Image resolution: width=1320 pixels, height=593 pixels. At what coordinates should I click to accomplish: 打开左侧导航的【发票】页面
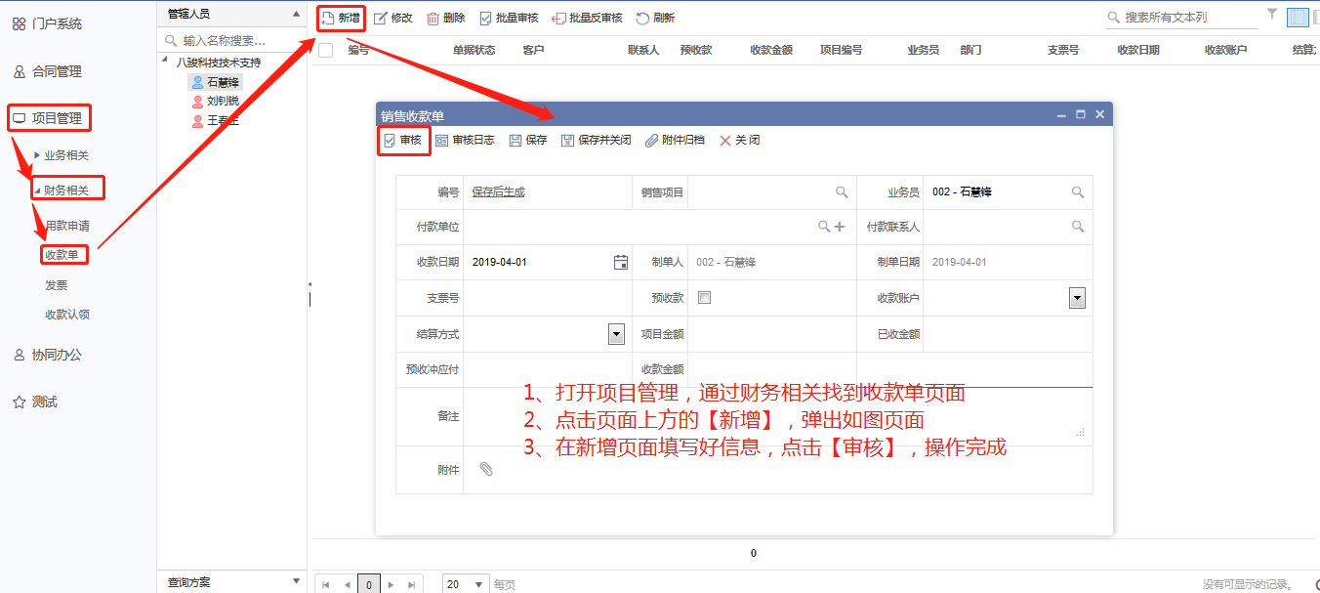coord(57,284)
